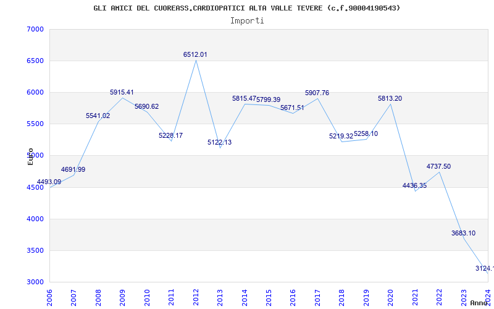Select the 3683.10 data label
Viewport: 494px width, 309px height.
pyautogui.click(x=464, y=234)
